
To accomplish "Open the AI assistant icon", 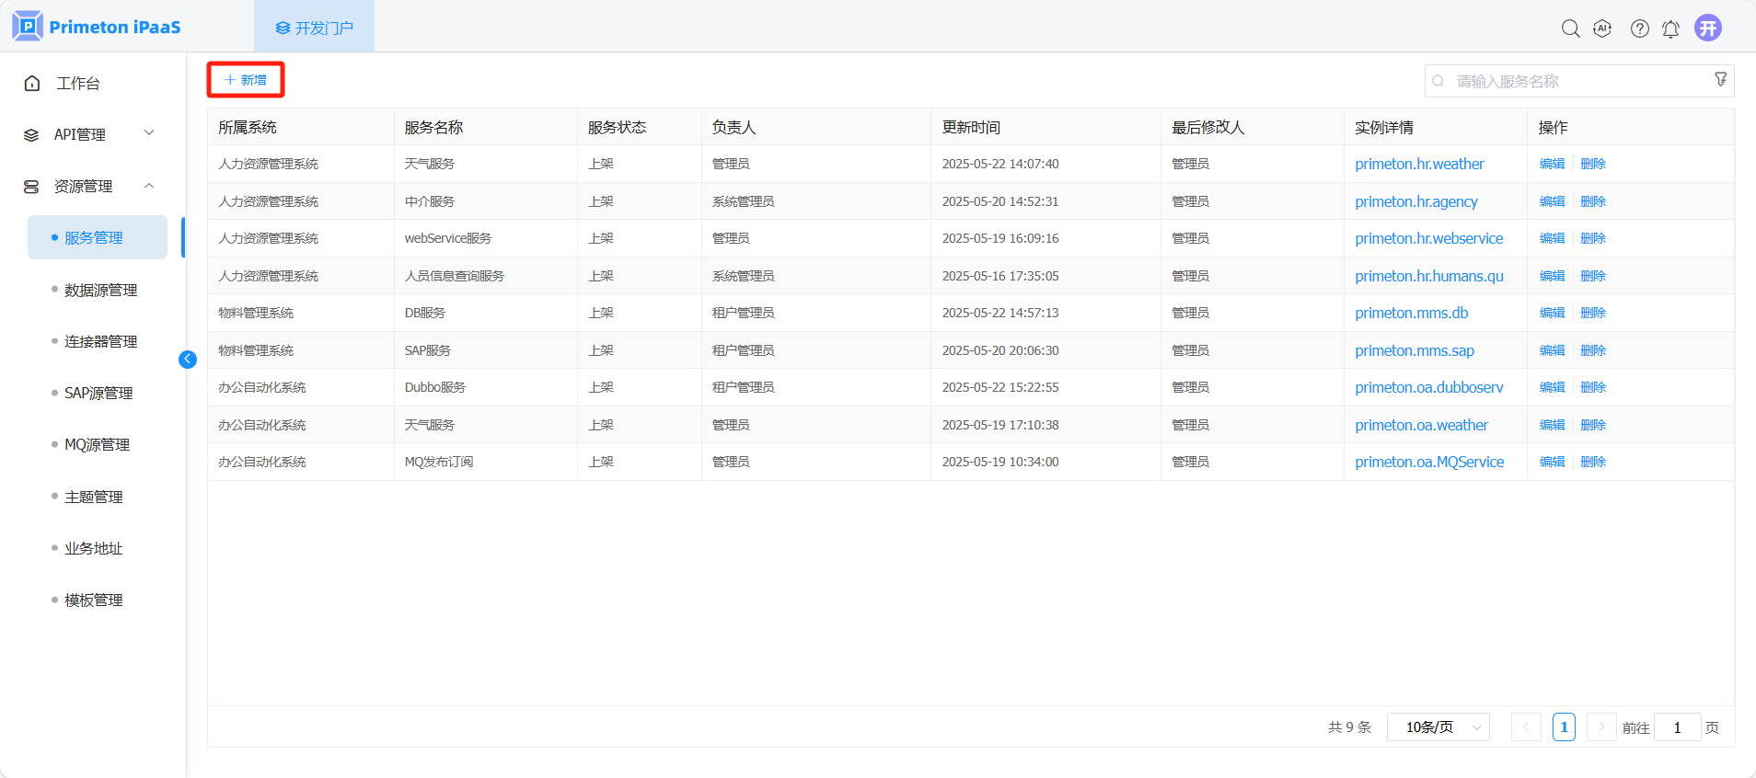I will point(1602,29).
